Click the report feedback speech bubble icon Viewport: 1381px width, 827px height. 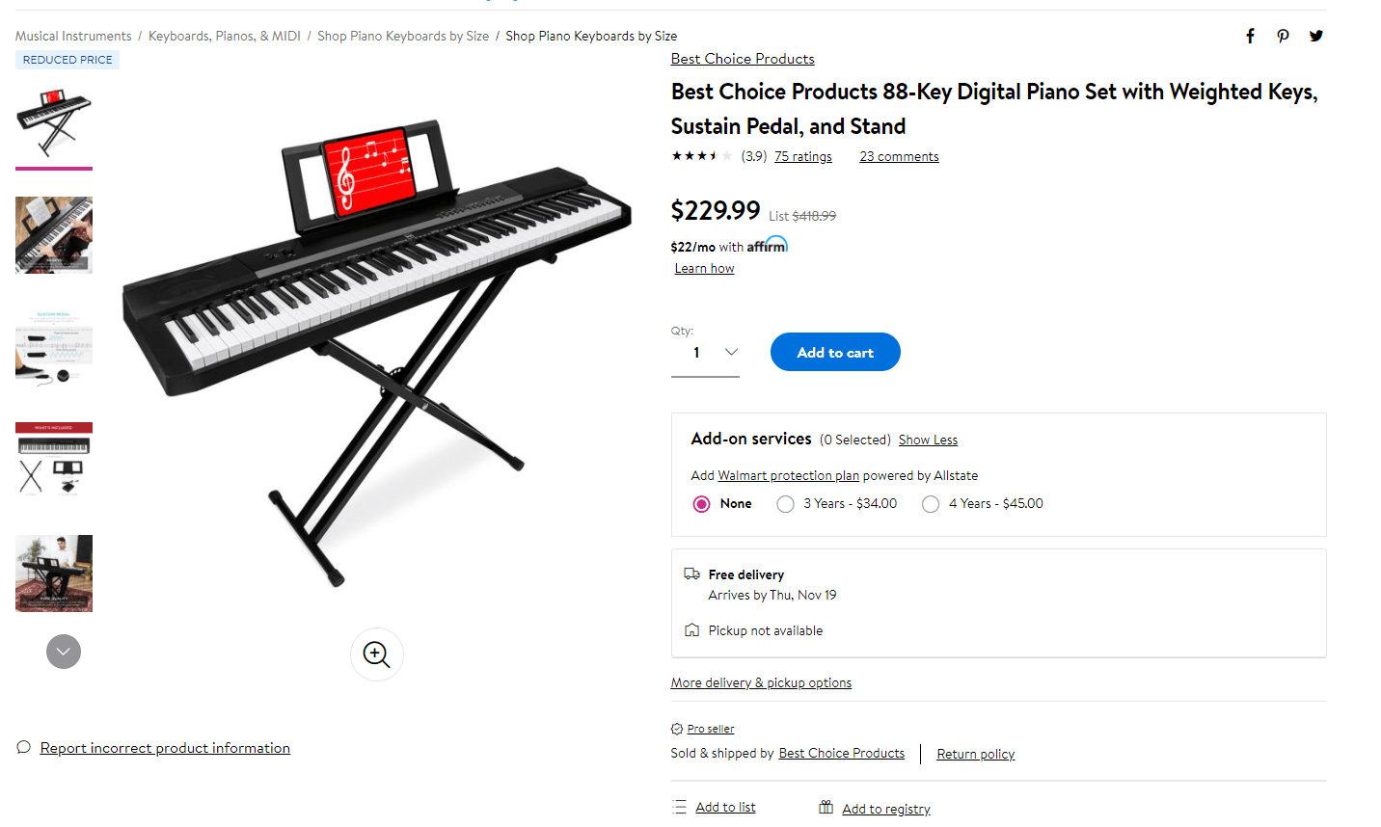pos(21,746)
